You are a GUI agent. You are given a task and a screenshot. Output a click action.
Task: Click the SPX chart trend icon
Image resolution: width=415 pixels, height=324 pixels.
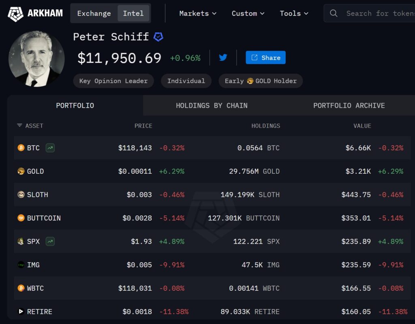50,241
